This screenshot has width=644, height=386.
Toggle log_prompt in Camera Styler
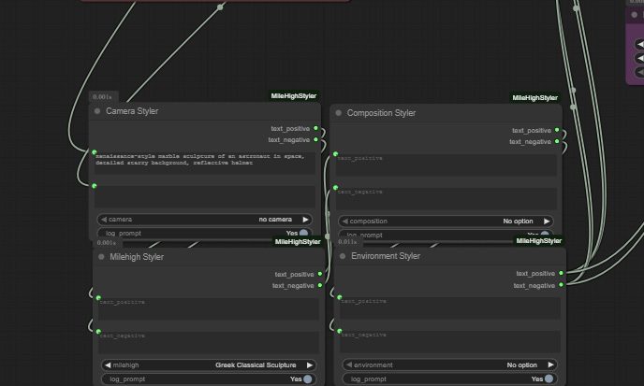click(205, 233)
